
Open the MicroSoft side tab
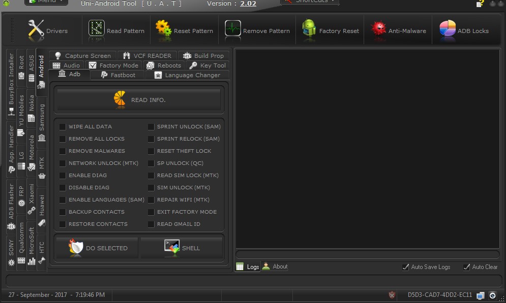point(32,246)
